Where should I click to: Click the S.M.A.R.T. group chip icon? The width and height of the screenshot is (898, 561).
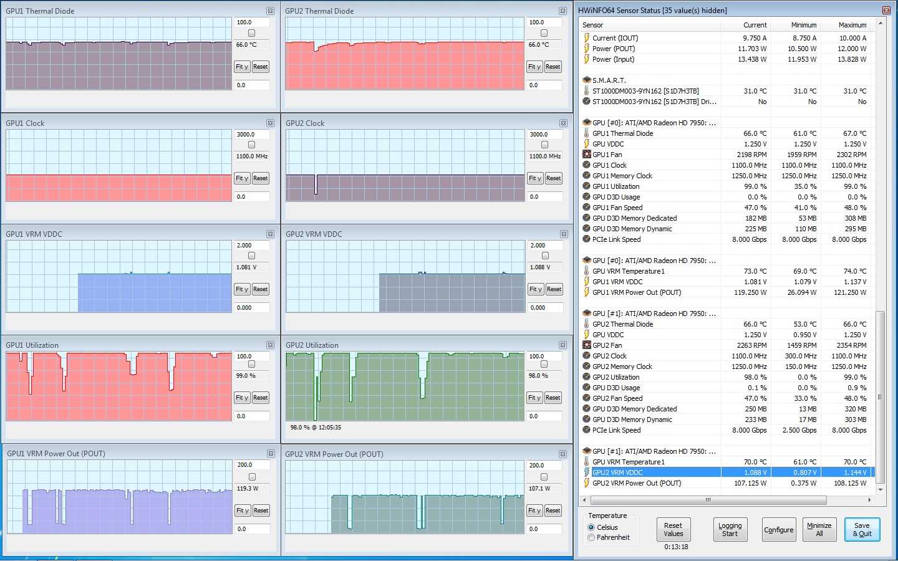(x=586, y=80)
